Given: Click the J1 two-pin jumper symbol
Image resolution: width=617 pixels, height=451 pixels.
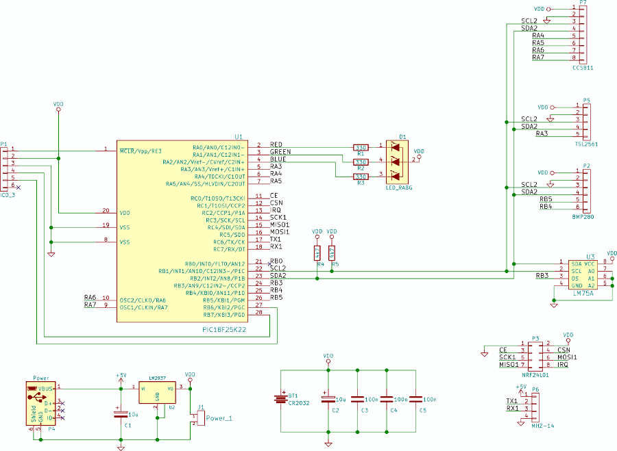Looking at the screenshot, I should click(x=201, y=418).
